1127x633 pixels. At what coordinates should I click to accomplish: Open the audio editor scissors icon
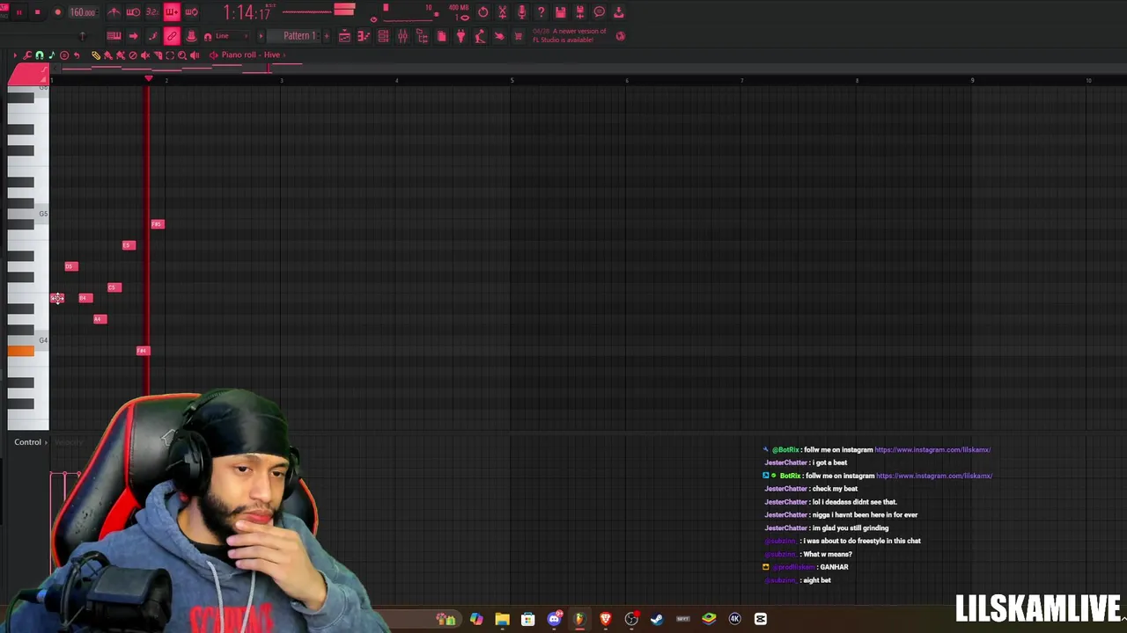coord(502,12)
